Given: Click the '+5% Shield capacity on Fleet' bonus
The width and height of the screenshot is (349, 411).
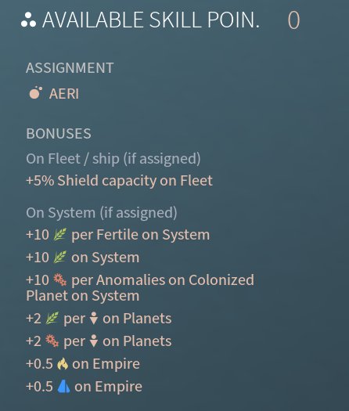Looking at the screenshot, I should pos(119,181).
